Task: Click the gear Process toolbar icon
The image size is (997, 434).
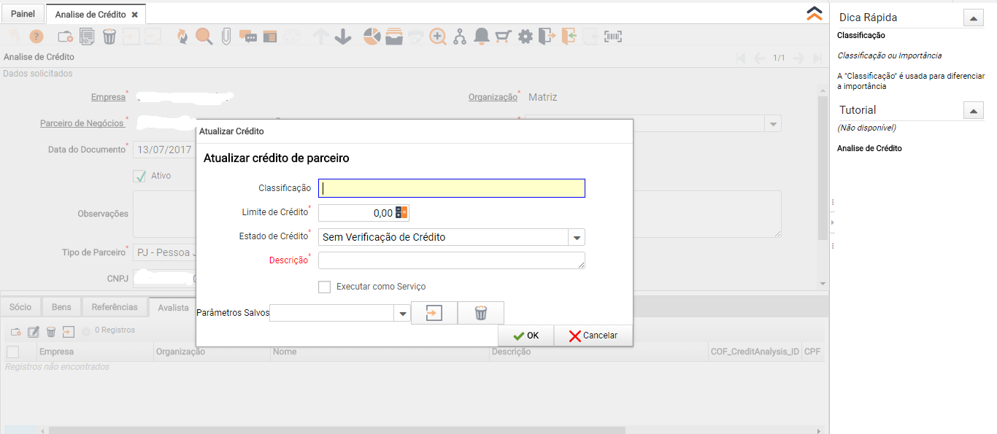Action: click(526, 36)
